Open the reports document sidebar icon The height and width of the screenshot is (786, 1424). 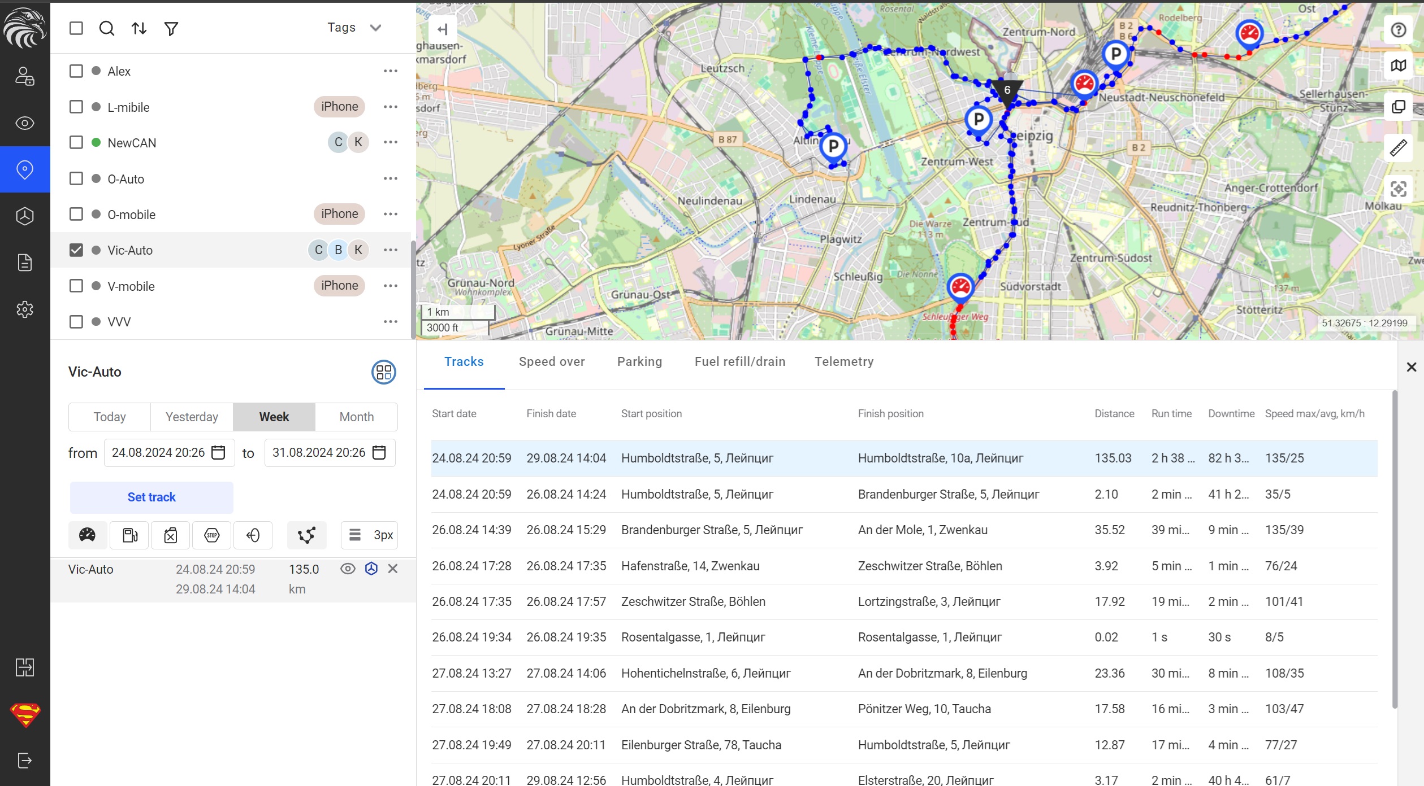pos(25,263)
